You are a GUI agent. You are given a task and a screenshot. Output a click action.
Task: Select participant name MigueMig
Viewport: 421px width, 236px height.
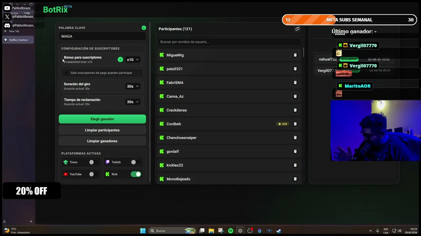(x=175, y=55)
